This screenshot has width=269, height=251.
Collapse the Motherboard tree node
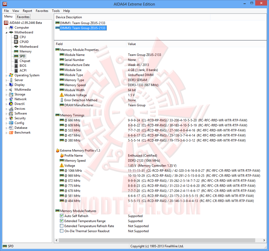(7, 33)
